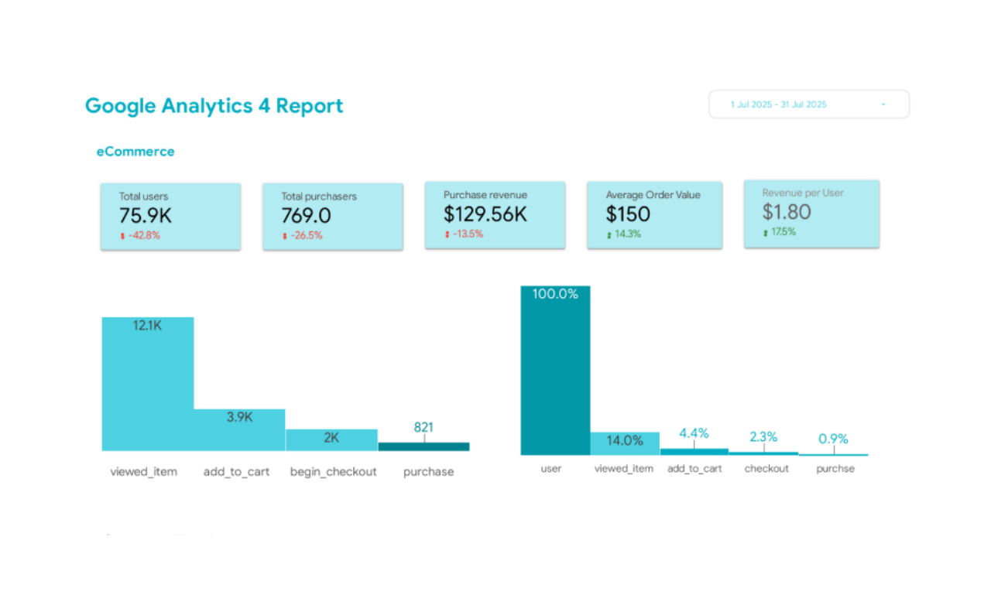Click the '1 Jul 2025 - 31 Jul 2025' date text
The height and width of the screenshot is (595, 991).
tap(778, 104)
